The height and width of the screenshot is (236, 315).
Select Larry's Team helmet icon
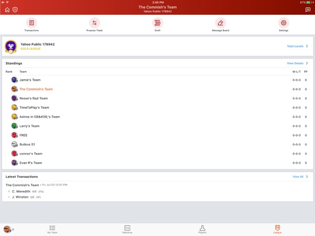[15, 126]
